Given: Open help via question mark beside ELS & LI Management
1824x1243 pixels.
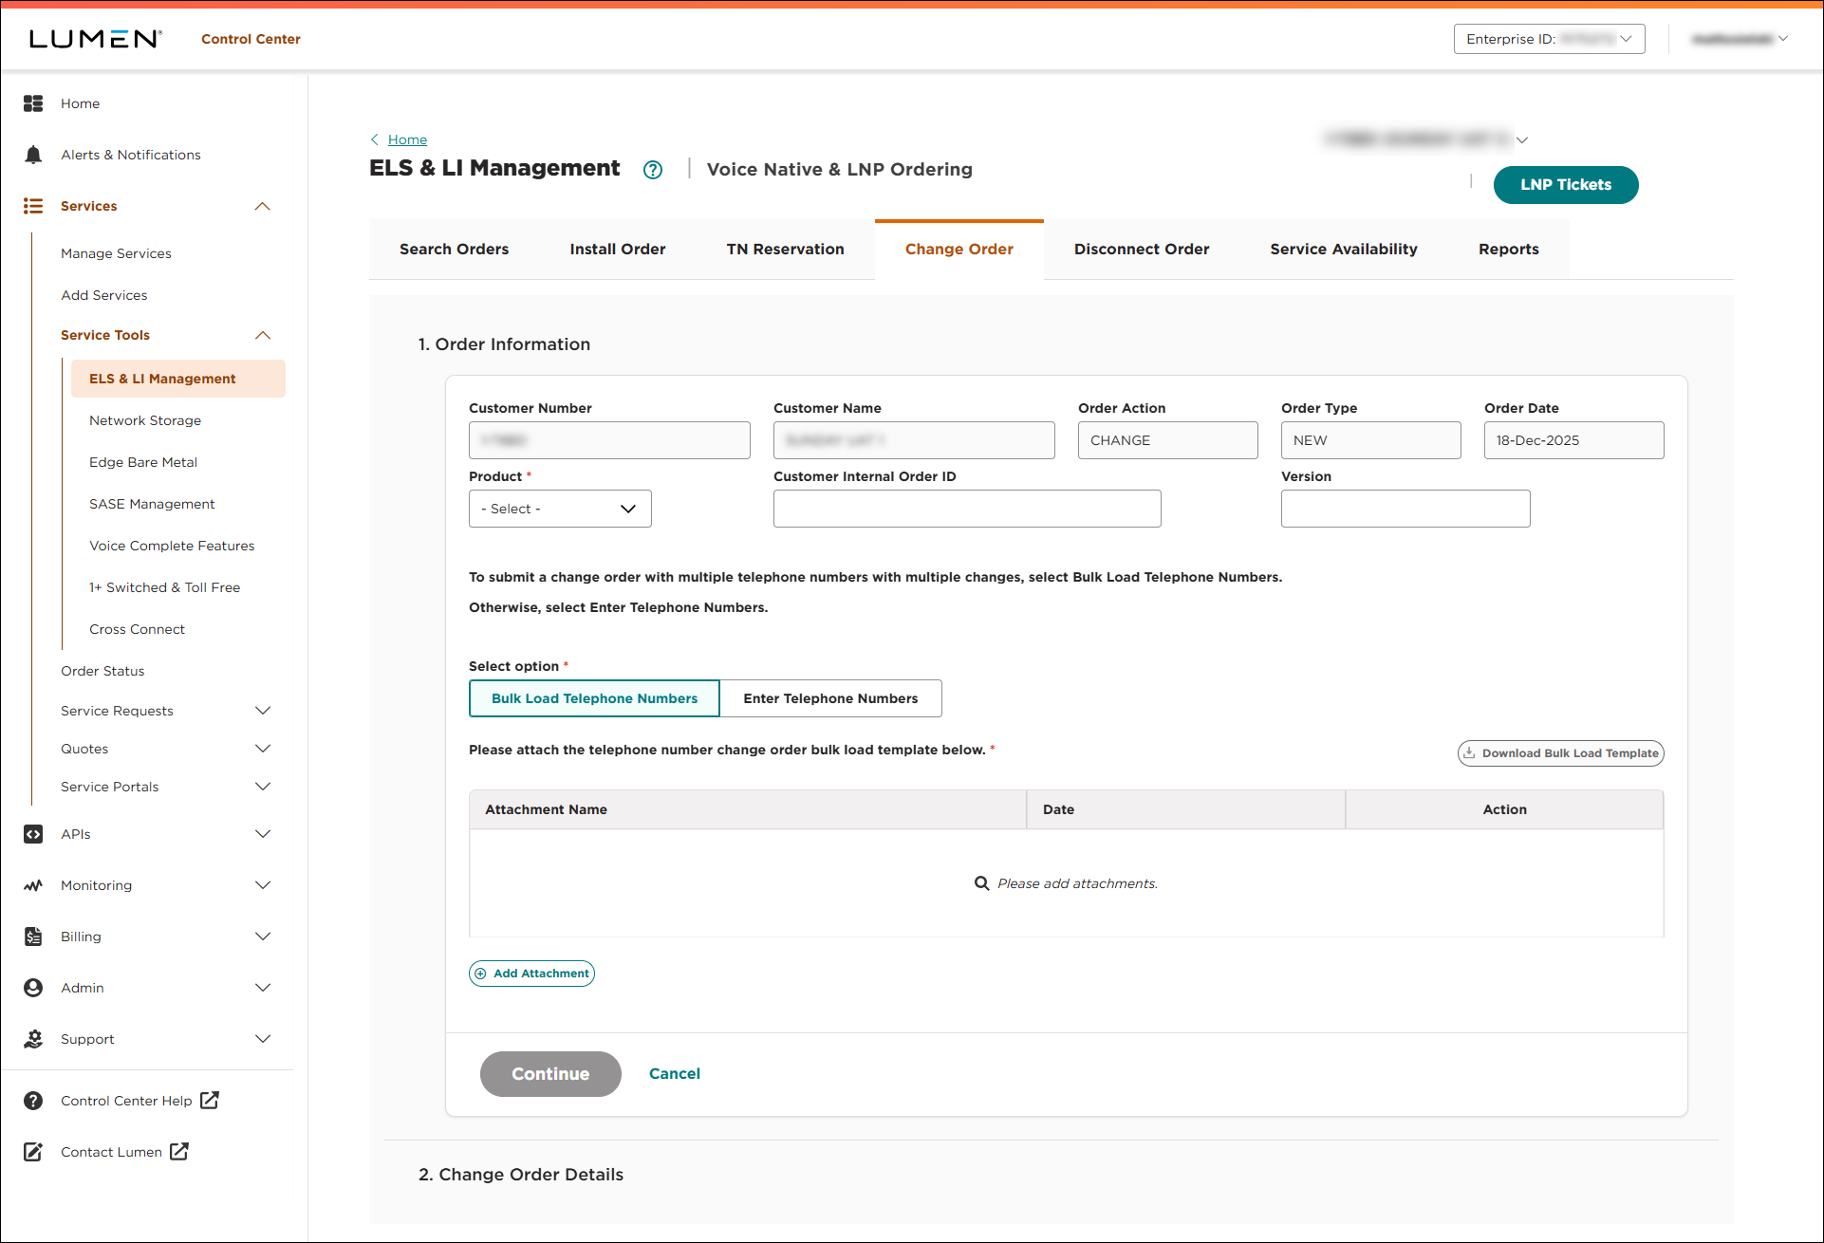Looking at the screenshot, I should [x=653, y=169].
